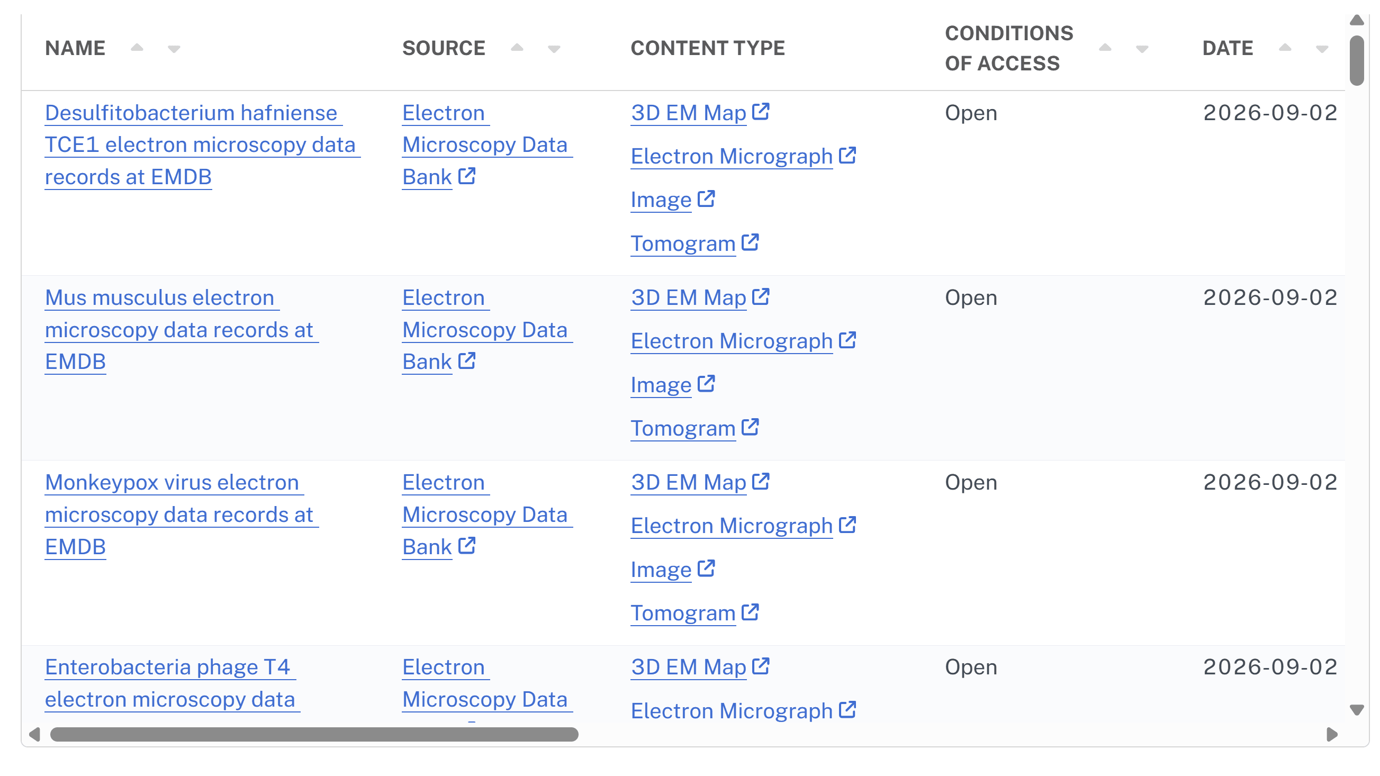Click horizontal scrollbar right arrow
1380x776 pixels.
point(1332,734)
